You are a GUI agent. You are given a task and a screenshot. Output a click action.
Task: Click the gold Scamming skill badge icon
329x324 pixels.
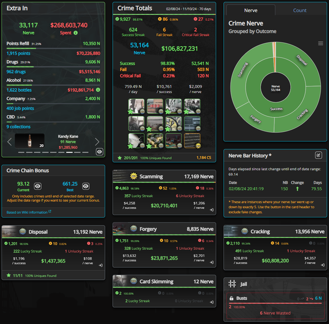134,176
